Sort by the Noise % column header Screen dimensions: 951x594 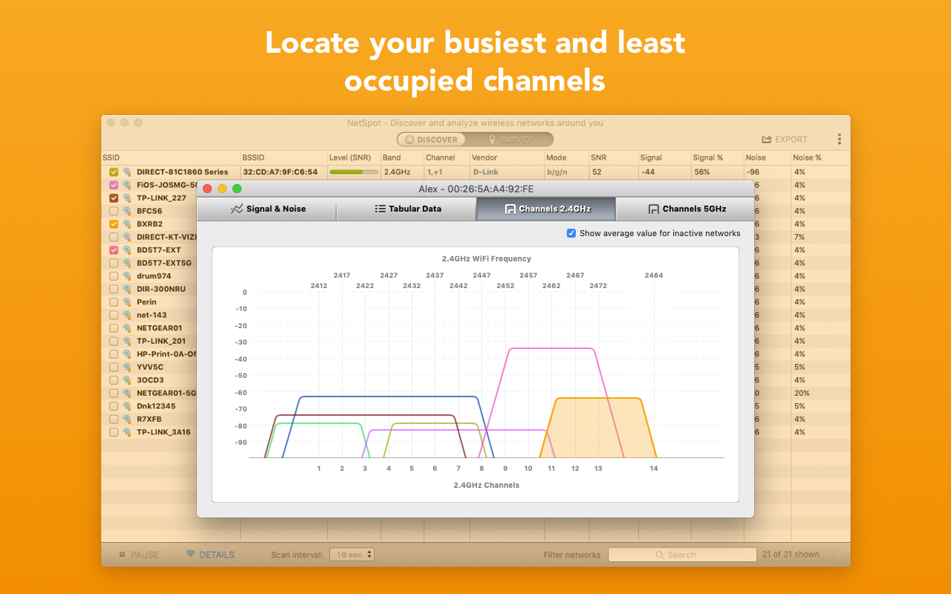tap(820, 158)
